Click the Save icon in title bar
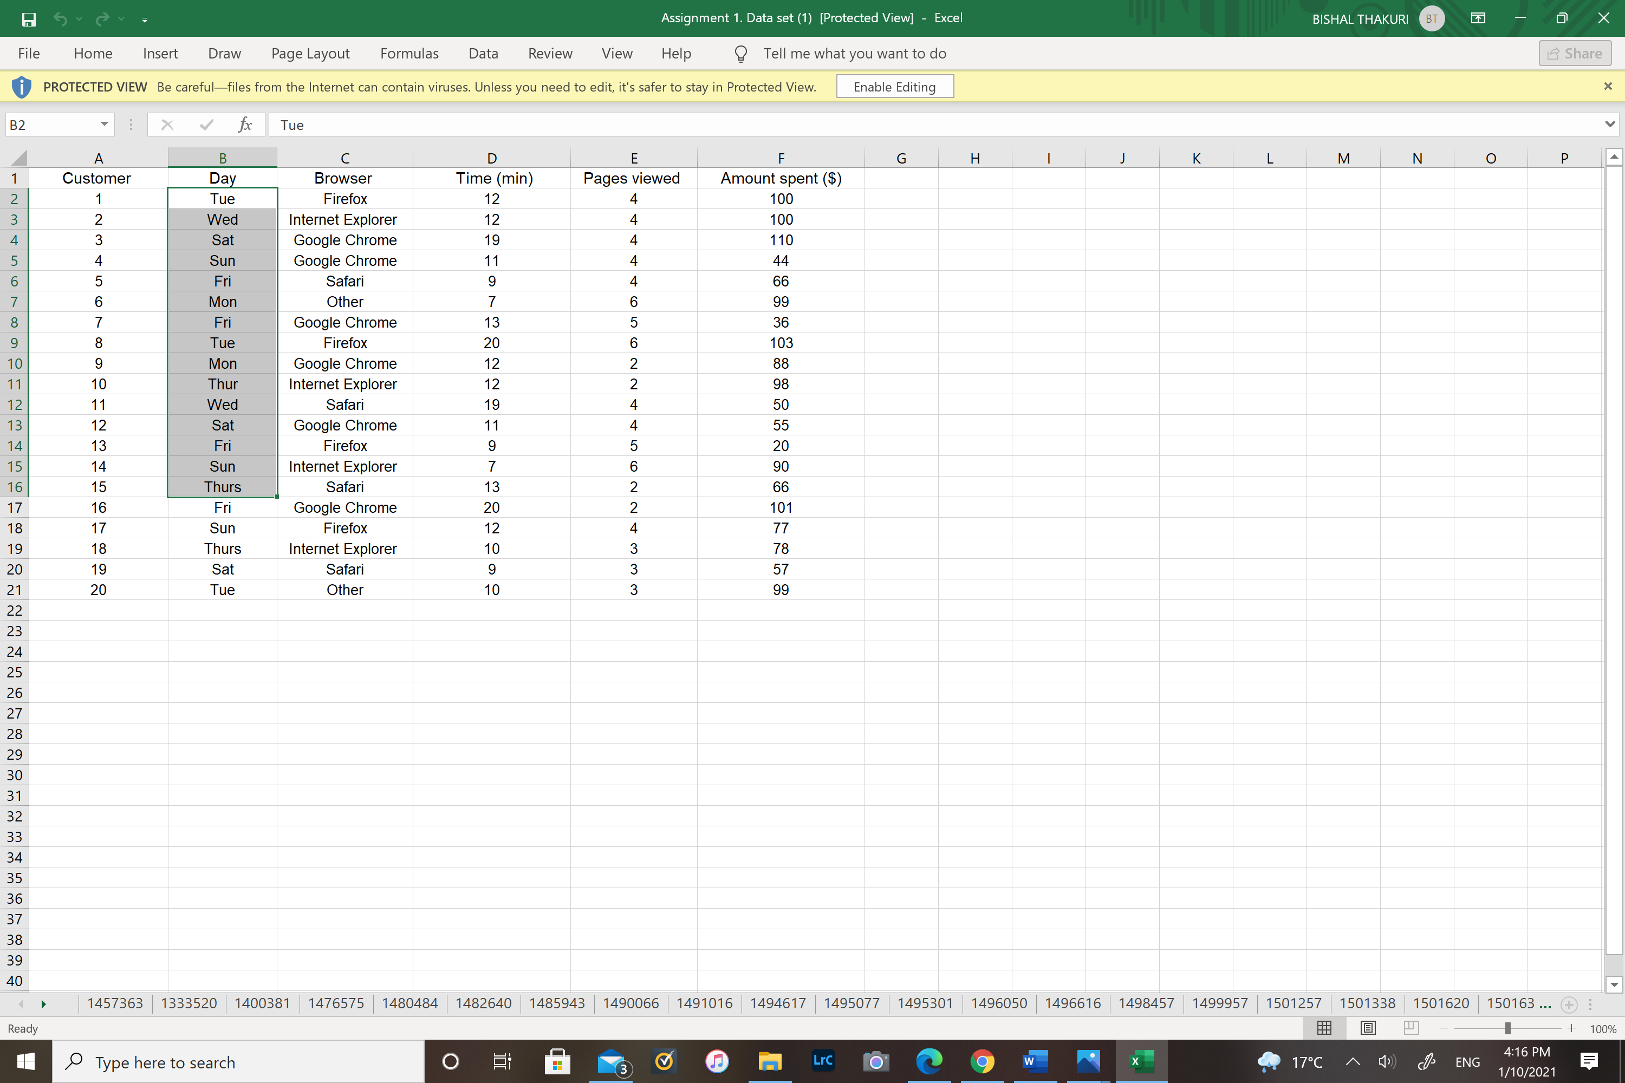This screenshot has height=1083, width=1625. [x=28, y=19]
